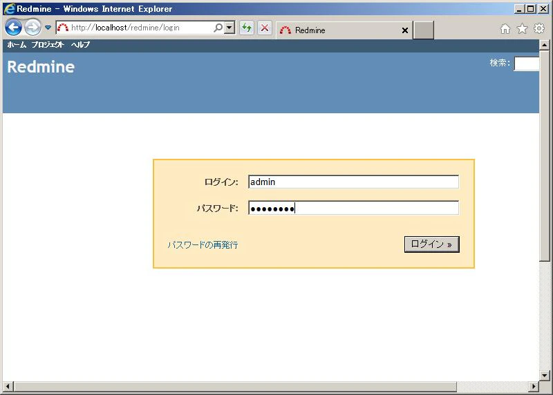The image size is (553, 395).
Task: Click the vertical scrollbar thumb
Action: pyautogui.click(x=544, y=156)
